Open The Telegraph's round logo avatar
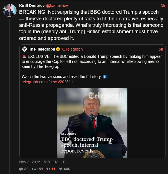 click(x=24, y=49)
